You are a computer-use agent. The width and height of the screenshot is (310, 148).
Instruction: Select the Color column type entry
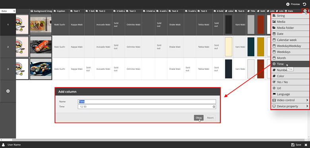point(290,76)
